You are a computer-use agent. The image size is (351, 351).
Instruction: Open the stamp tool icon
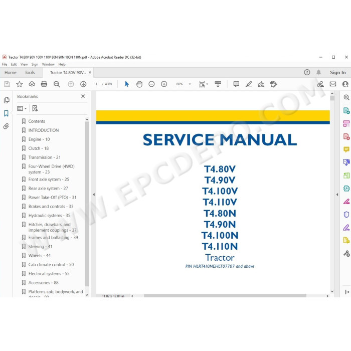click(x=274, y=84)
